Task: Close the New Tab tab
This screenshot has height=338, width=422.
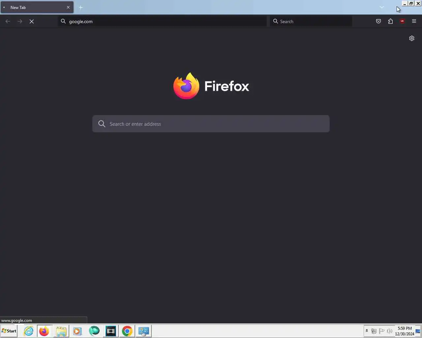Action: click(x=68, y=7)
